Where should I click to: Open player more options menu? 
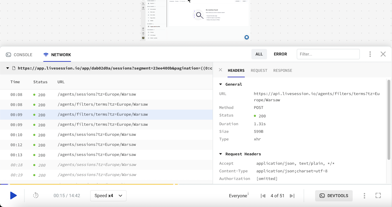[x=364, y=196]
